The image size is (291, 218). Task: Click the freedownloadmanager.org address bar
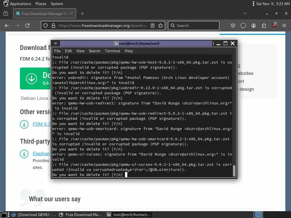coord(103,26)
